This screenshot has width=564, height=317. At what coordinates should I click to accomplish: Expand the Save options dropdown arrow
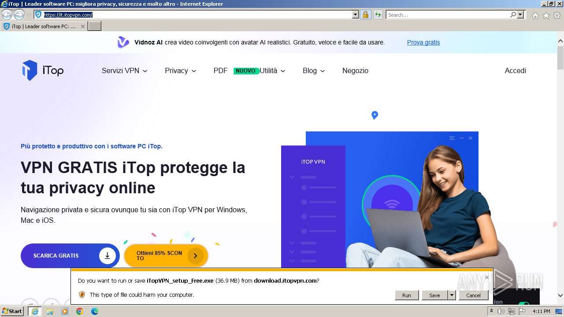[452, 295]
